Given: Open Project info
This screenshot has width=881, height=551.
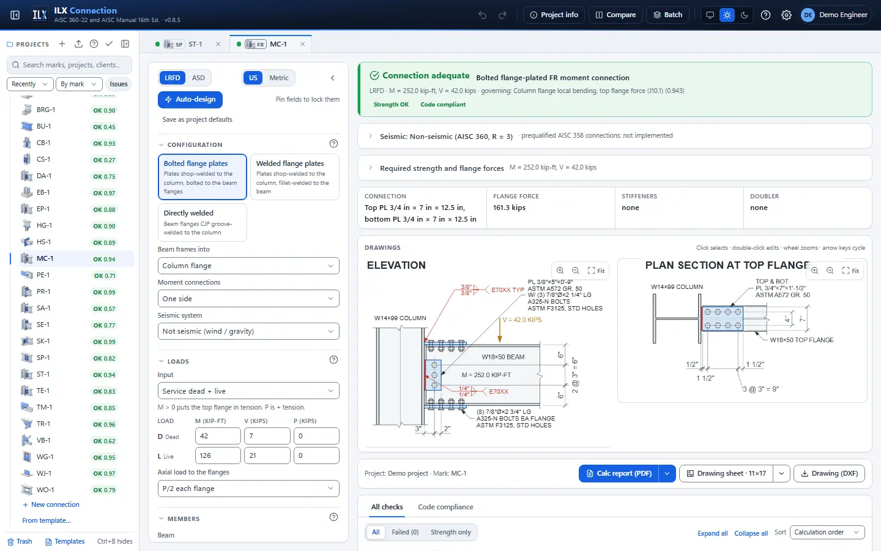Looking at the screenshot, I should point(554,15).
